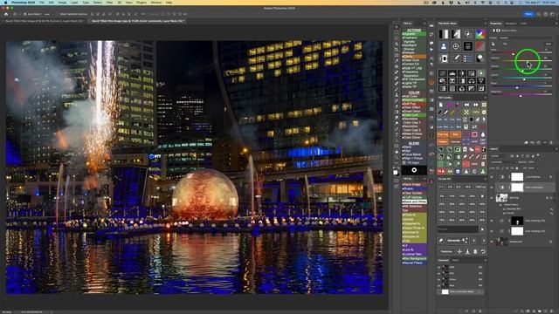Clip adjustment to layer in Properties footer
This screenshot has height=314, width=559.
(526, 142)
